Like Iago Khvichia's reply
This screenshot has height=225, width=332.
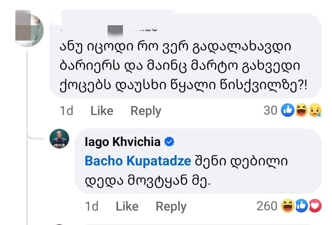click(x=127, y=206)
